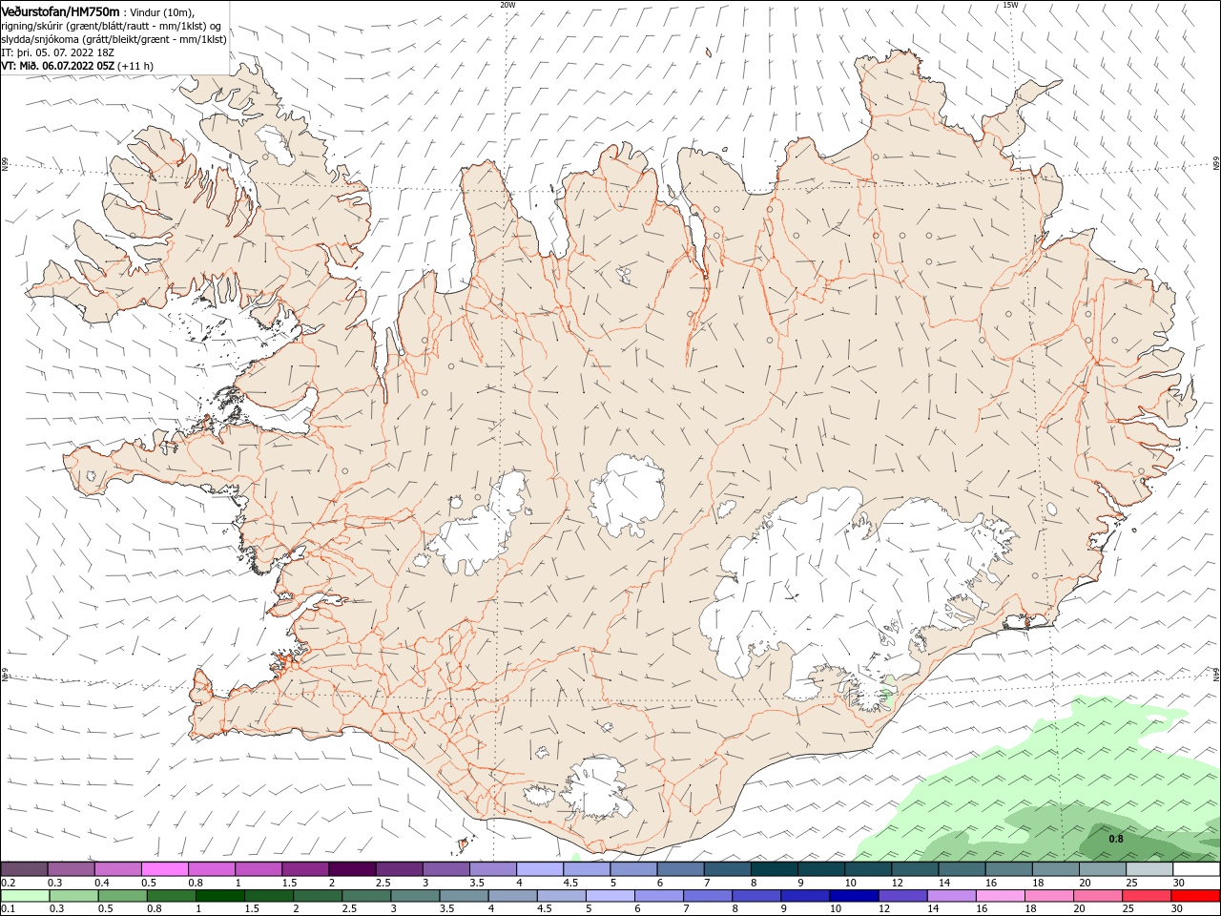Click the '15W' longitude label at top
The width and height of the screenshot is (1221, 916).
tap(1011, 5)
